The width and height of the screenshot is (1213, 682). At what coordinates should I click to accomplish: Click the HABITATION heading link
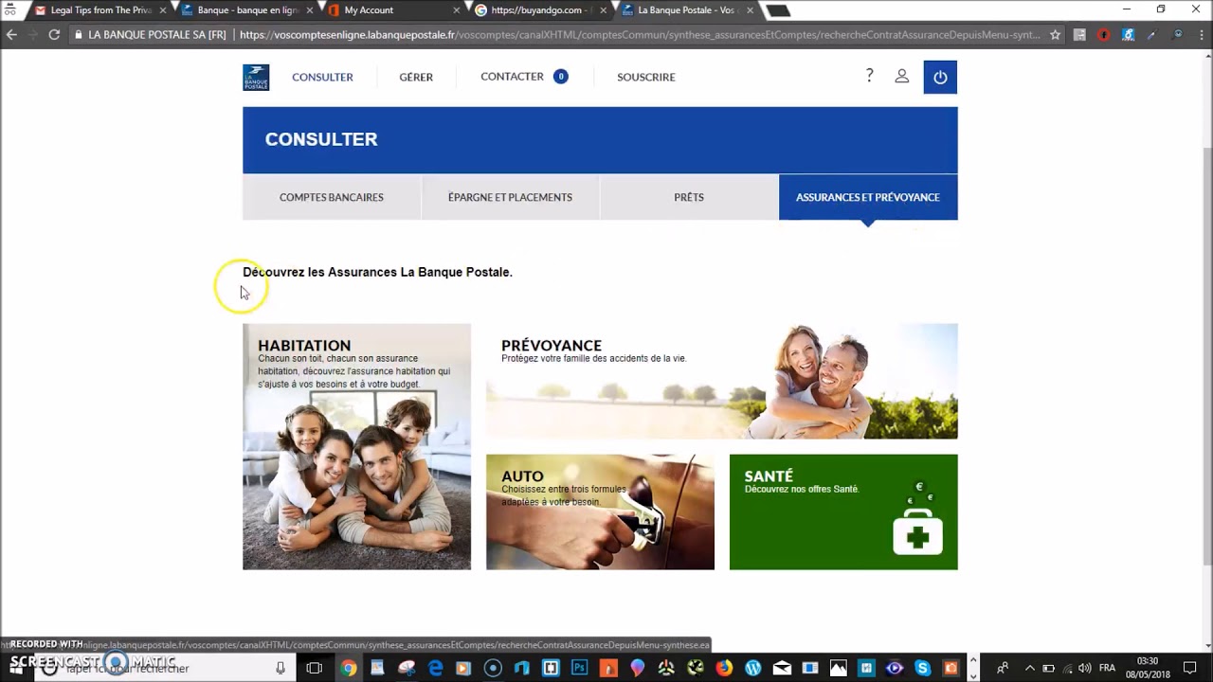pyautogui.click(x=304, y=346)
